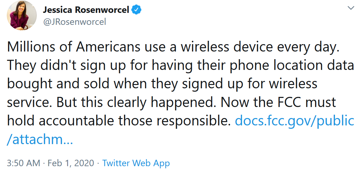The height and width of the screenshot is (172, 362).
Task: Open the Twitter Web App source link
Action: [x=136, y=163]
